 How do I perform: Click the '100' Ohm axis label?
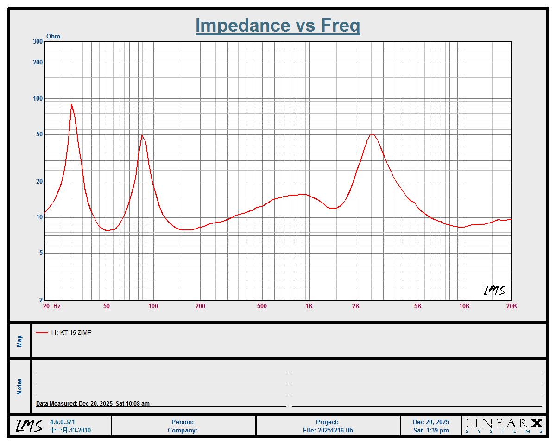(x=38, y=98)
